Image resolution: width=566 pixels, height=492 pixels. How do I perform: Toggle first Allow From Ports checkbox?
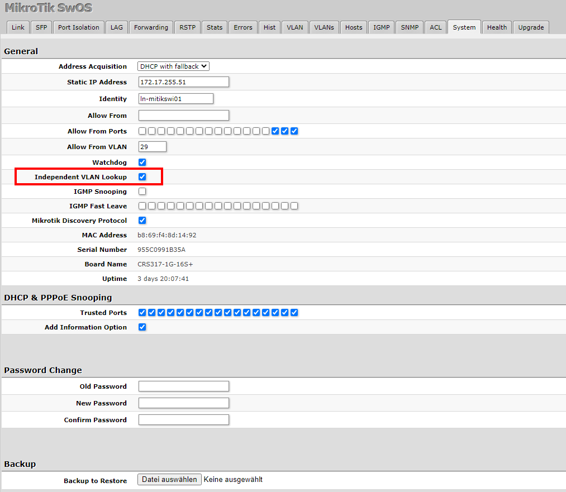(142, 131)
